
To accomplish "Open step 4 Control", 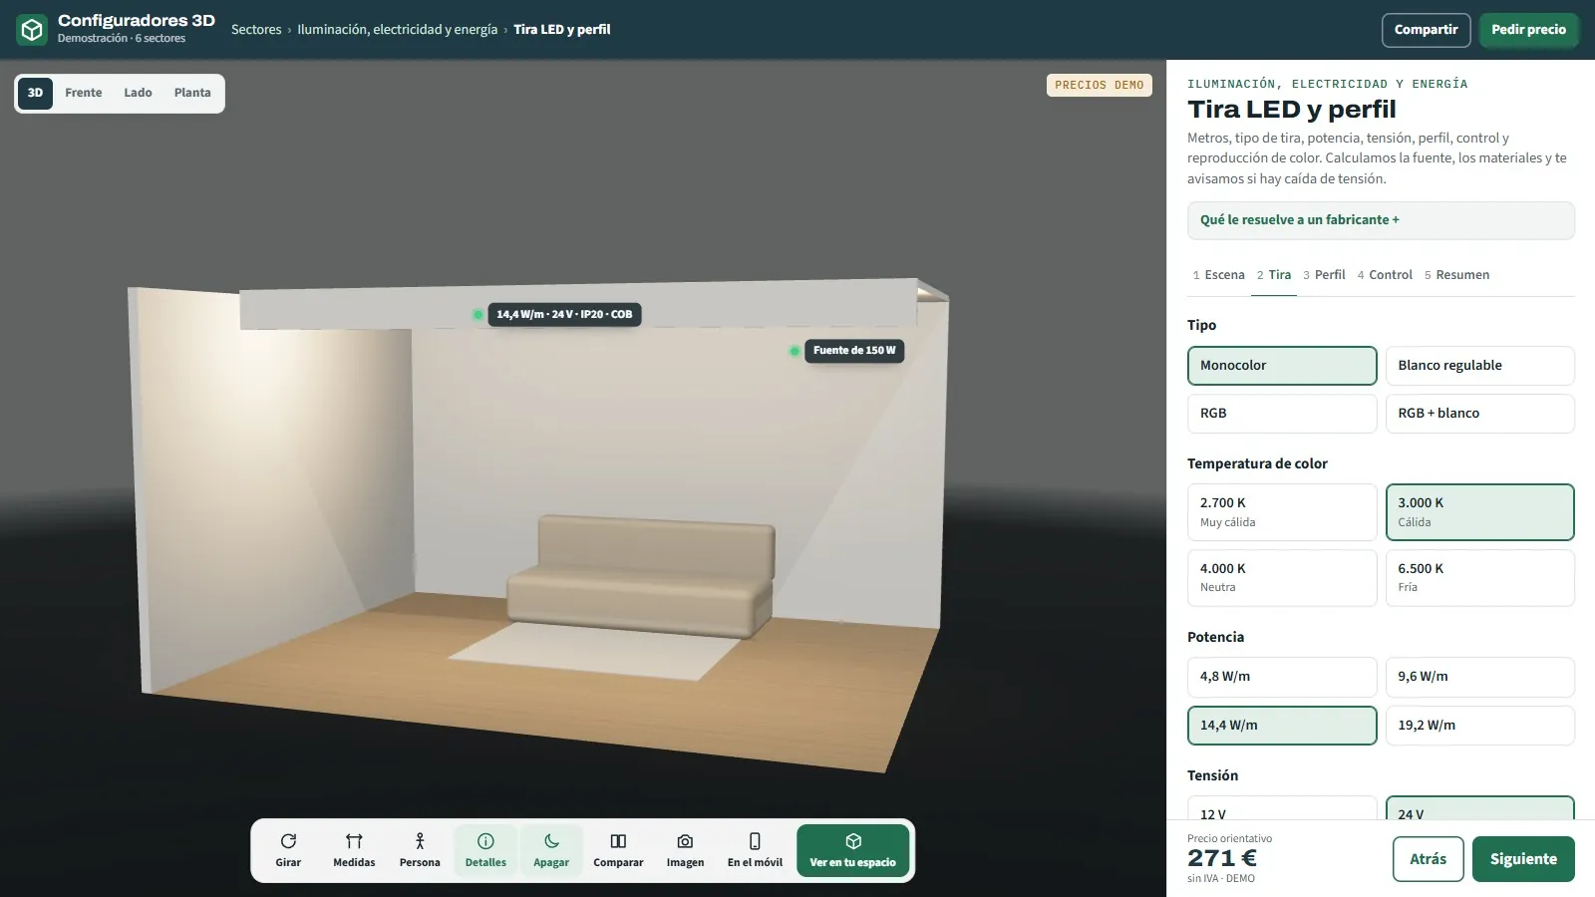I will pos(1385,275).
